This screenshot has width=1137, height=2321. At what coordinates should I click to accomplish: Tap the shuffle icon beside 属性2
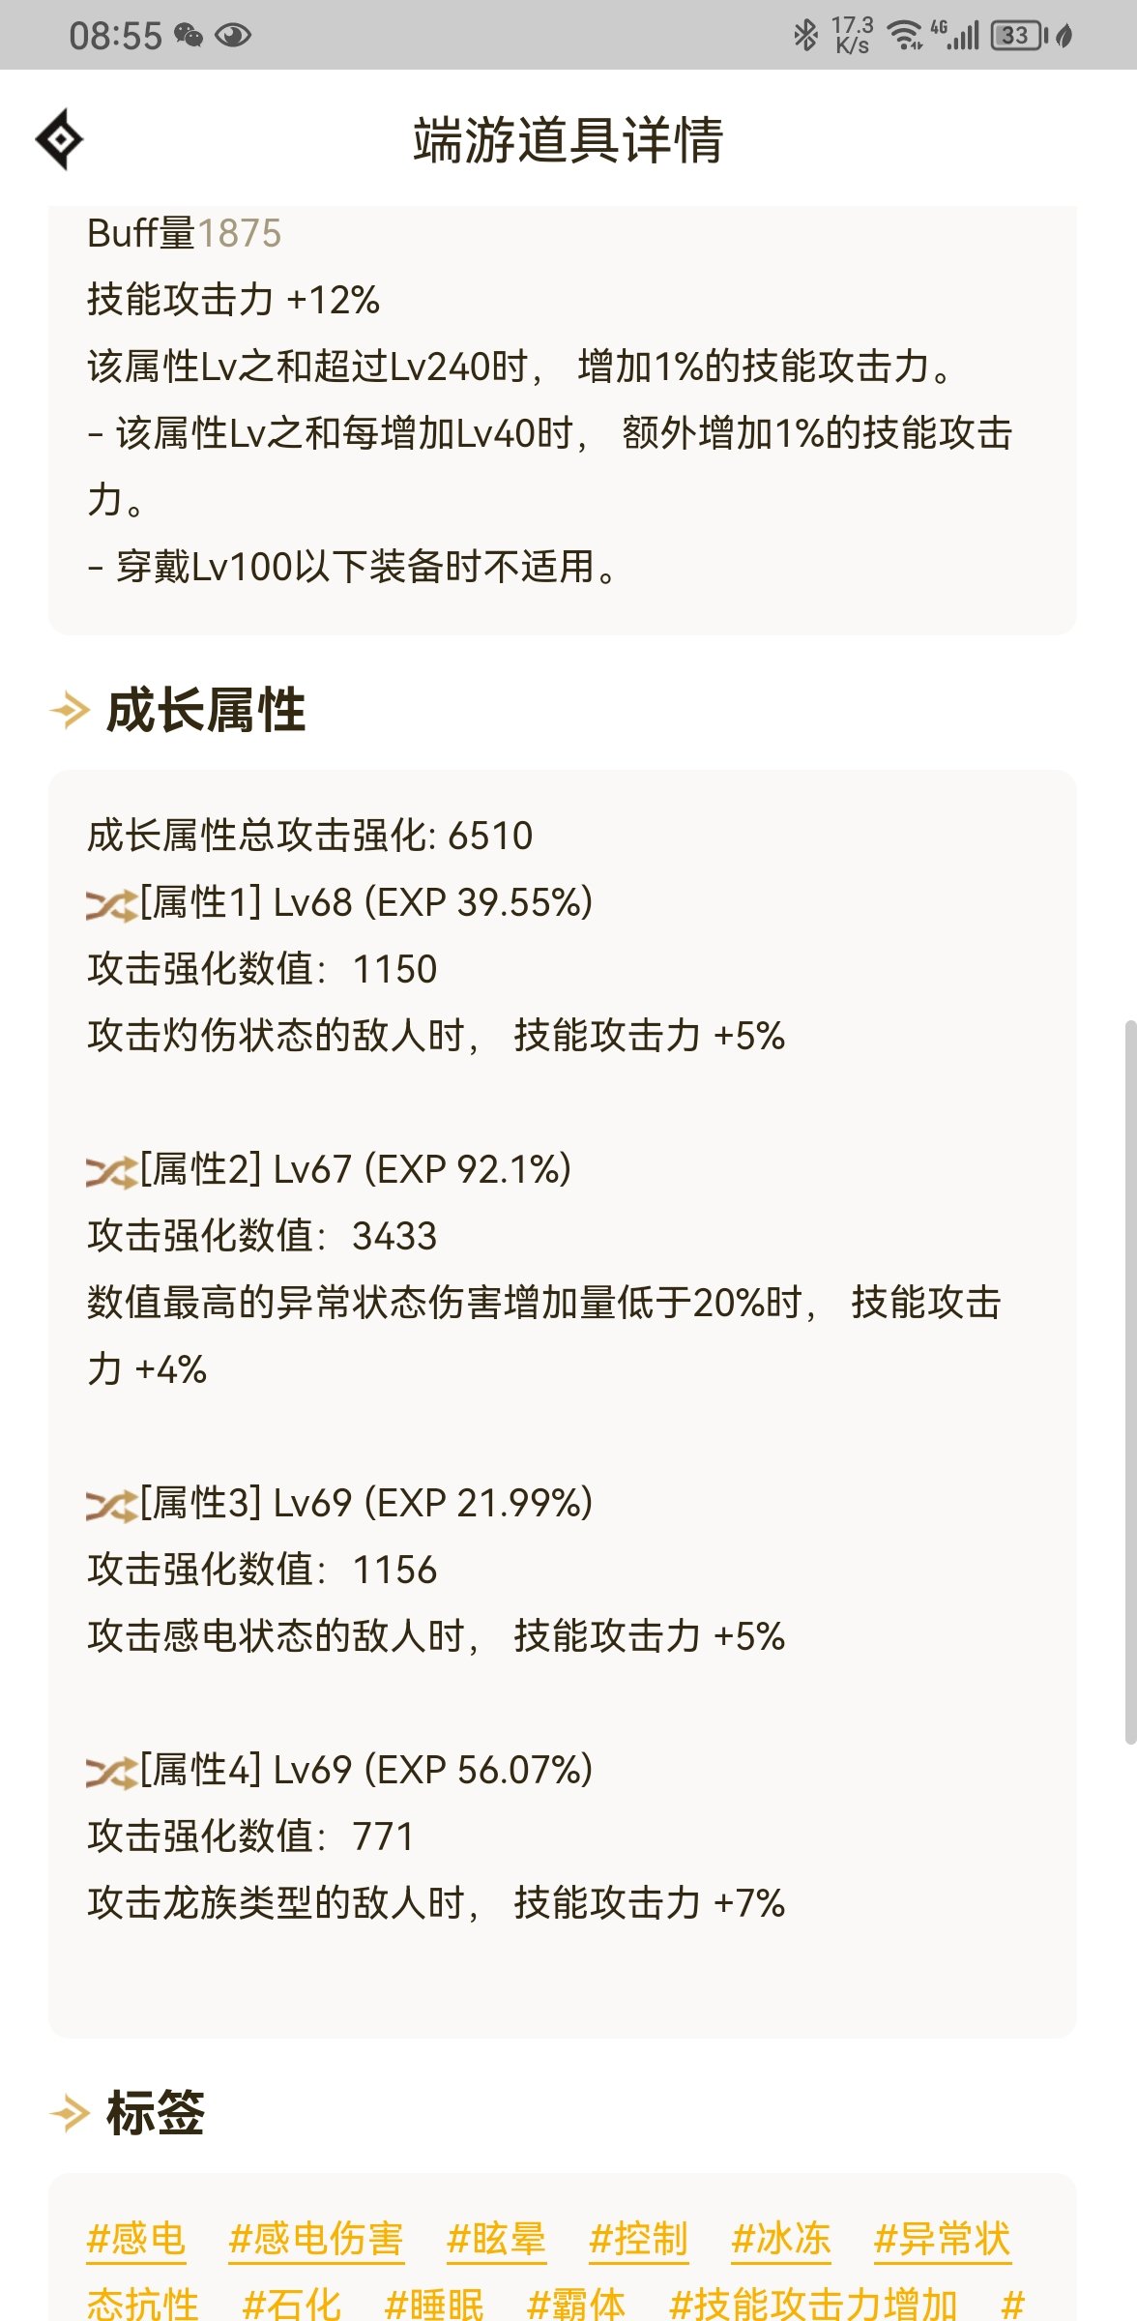coord(111,1172)
